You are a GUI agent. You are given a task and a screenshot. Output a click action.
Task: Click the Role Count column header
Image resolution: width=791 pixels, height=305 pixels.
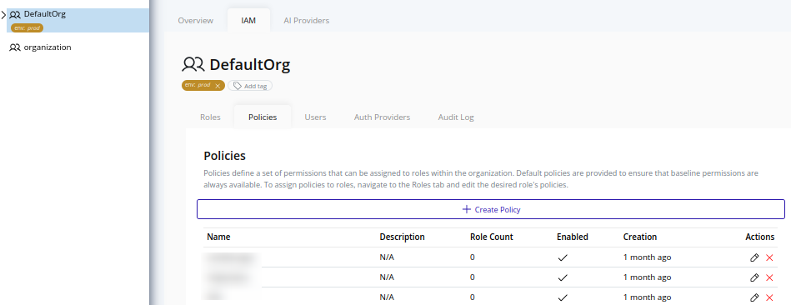pos(491,237)
